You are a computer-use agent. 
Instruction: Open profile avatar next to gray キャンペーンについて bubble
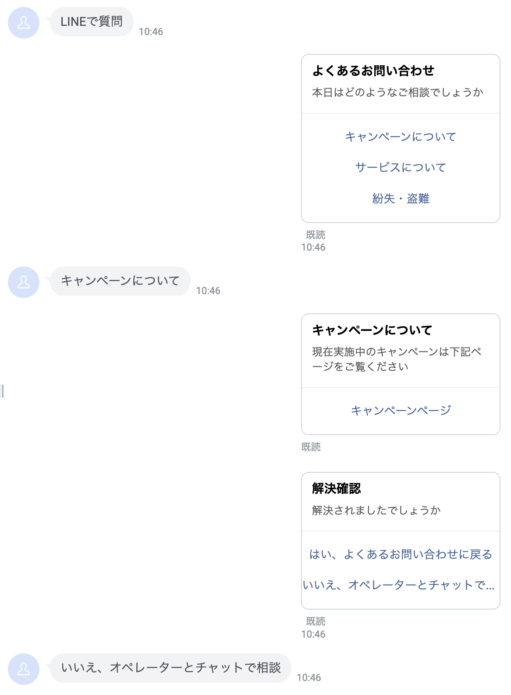click(24, 282)
